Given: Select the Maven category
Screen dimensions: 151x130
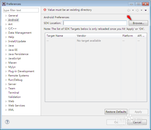Looking at the screenshot, I should pos(12,63).
